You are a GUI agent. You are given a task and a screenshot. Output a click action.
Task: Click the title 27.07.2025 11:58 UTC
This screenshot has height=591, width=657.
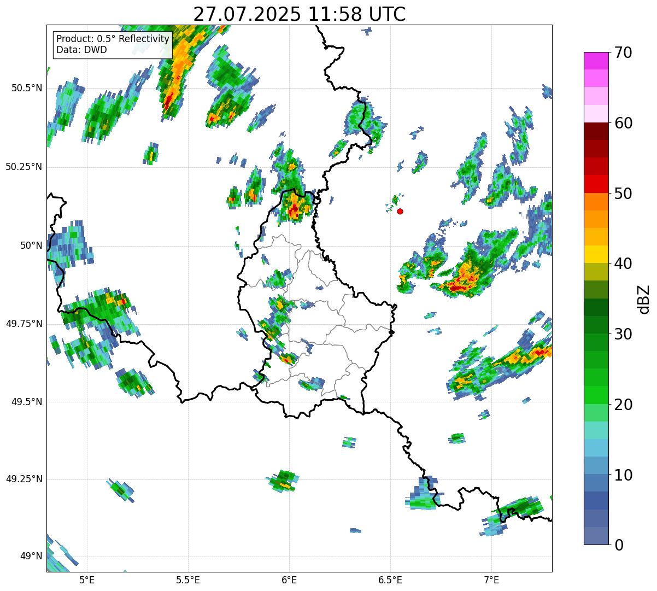click(299, 14)
